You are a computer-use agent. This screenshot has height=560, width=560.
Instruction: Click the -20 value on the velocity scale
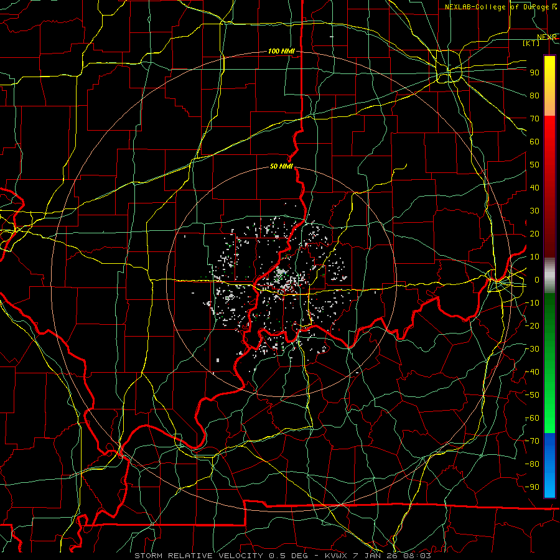tap(533, 326)
